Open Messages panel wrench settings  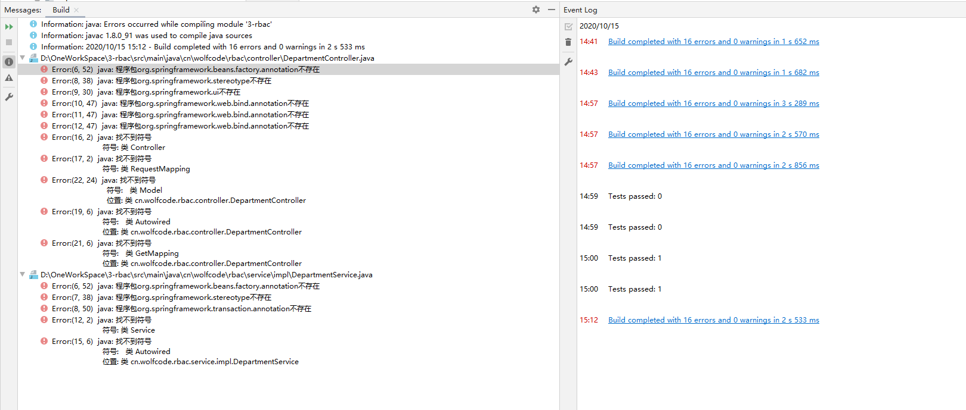point(9,97)
